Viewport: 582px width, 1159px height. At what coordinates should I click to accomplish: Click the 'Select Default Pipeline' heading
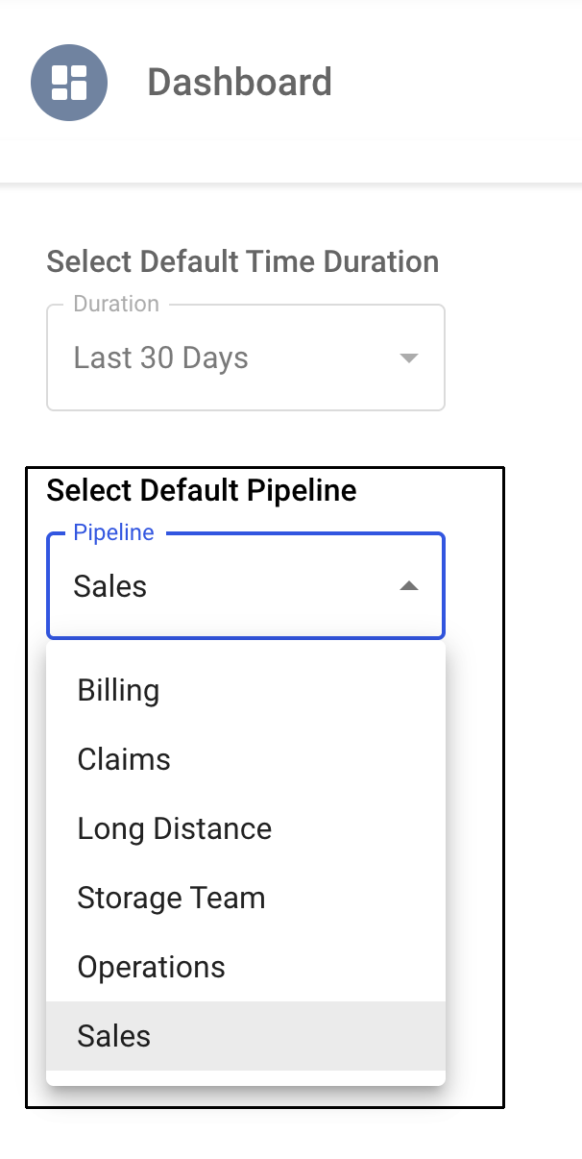tap(202, 490)
